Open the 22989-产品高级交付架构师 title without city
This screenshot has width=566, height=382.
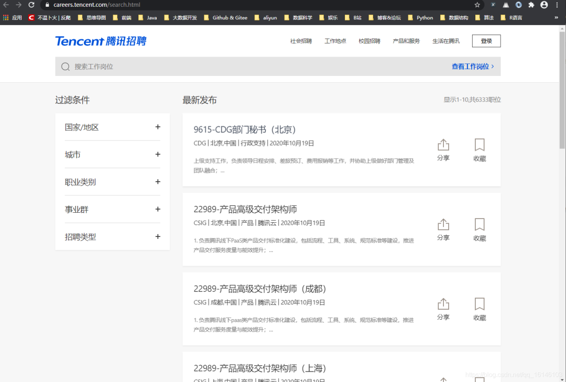tap(245, 210)
